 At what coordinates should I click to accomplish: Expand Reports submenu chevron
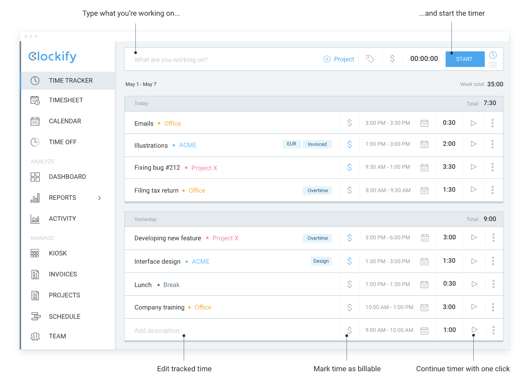coord(99,198)
